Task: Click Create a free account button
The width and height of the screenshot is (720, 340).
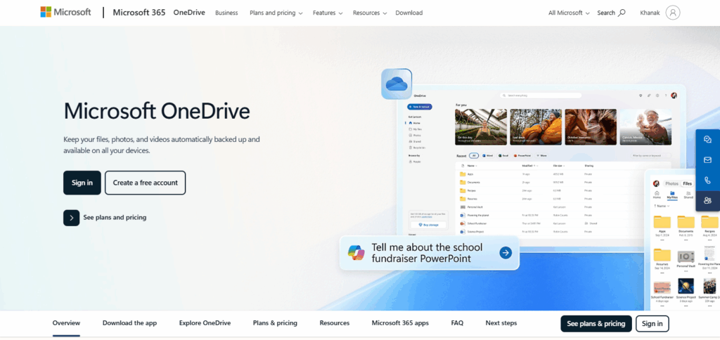Action: pyautogui.click(x=145, y=183)
